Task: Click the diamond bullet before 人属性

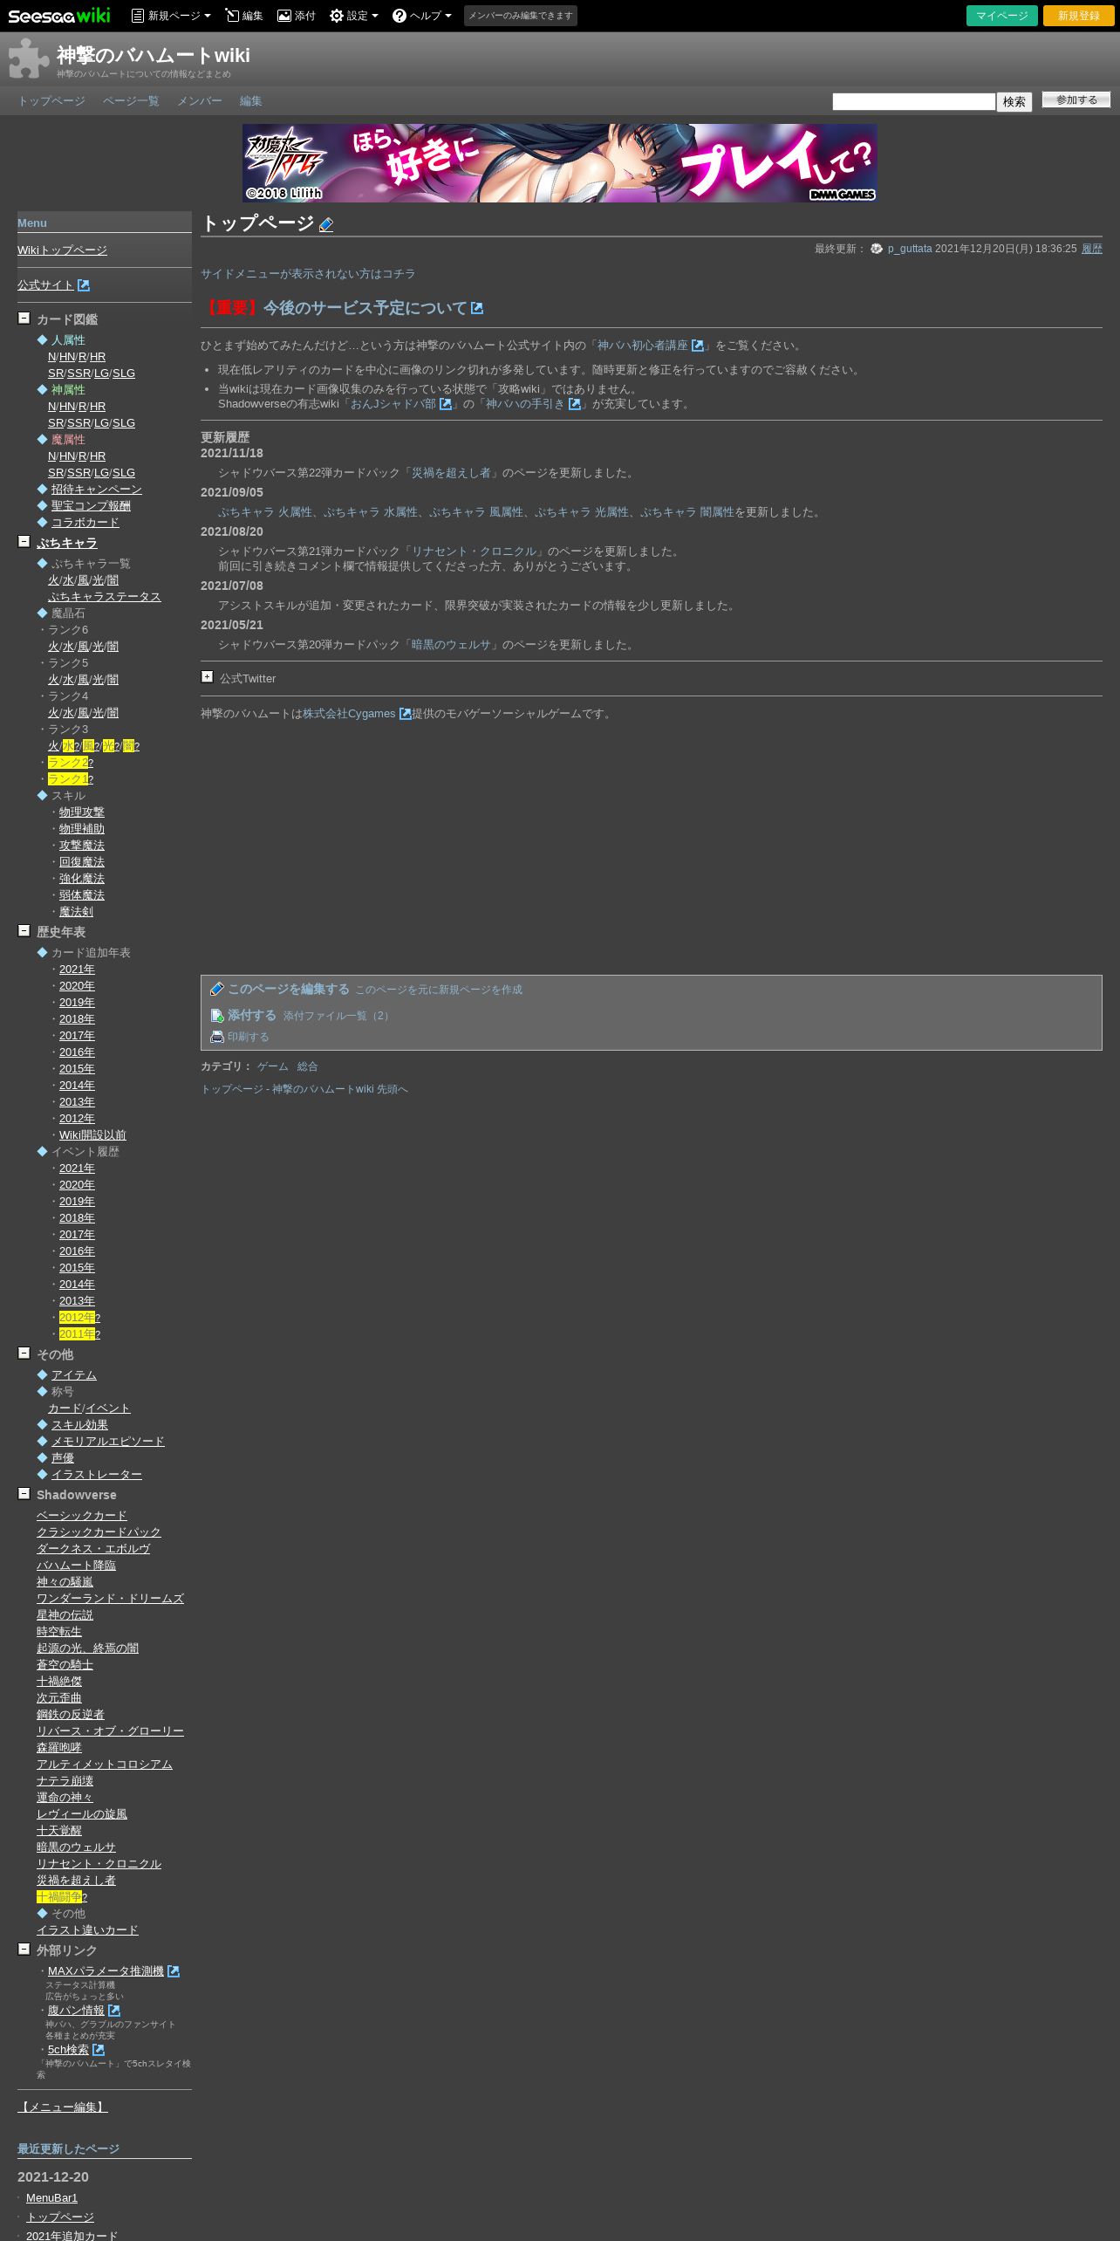Action: (42, 340)
